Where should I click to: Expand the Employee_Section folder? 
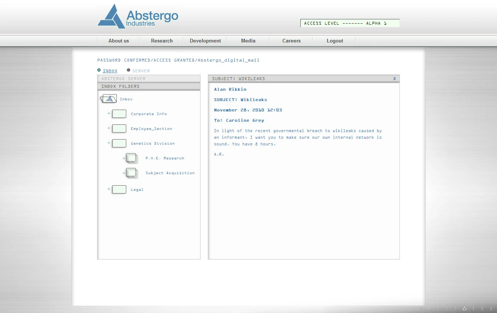point(109,128)
